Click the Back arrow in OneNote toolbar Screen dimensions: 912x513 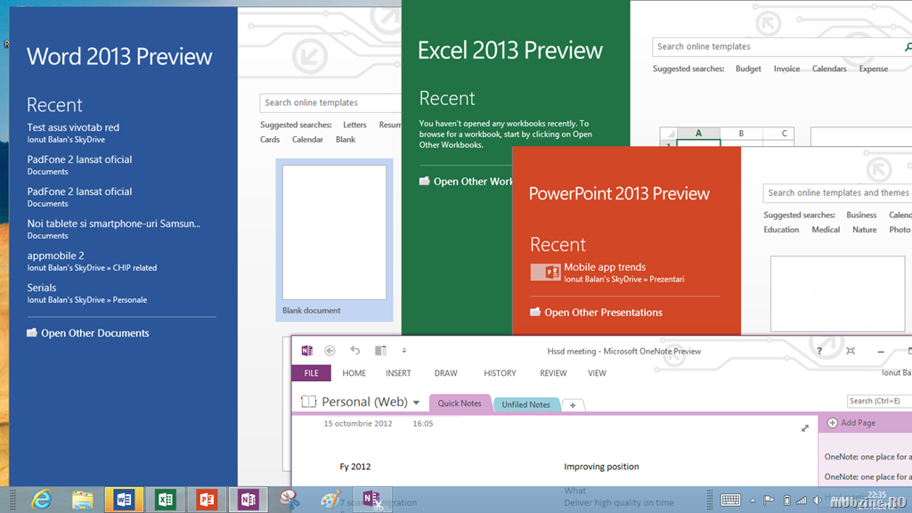[330, 351]
